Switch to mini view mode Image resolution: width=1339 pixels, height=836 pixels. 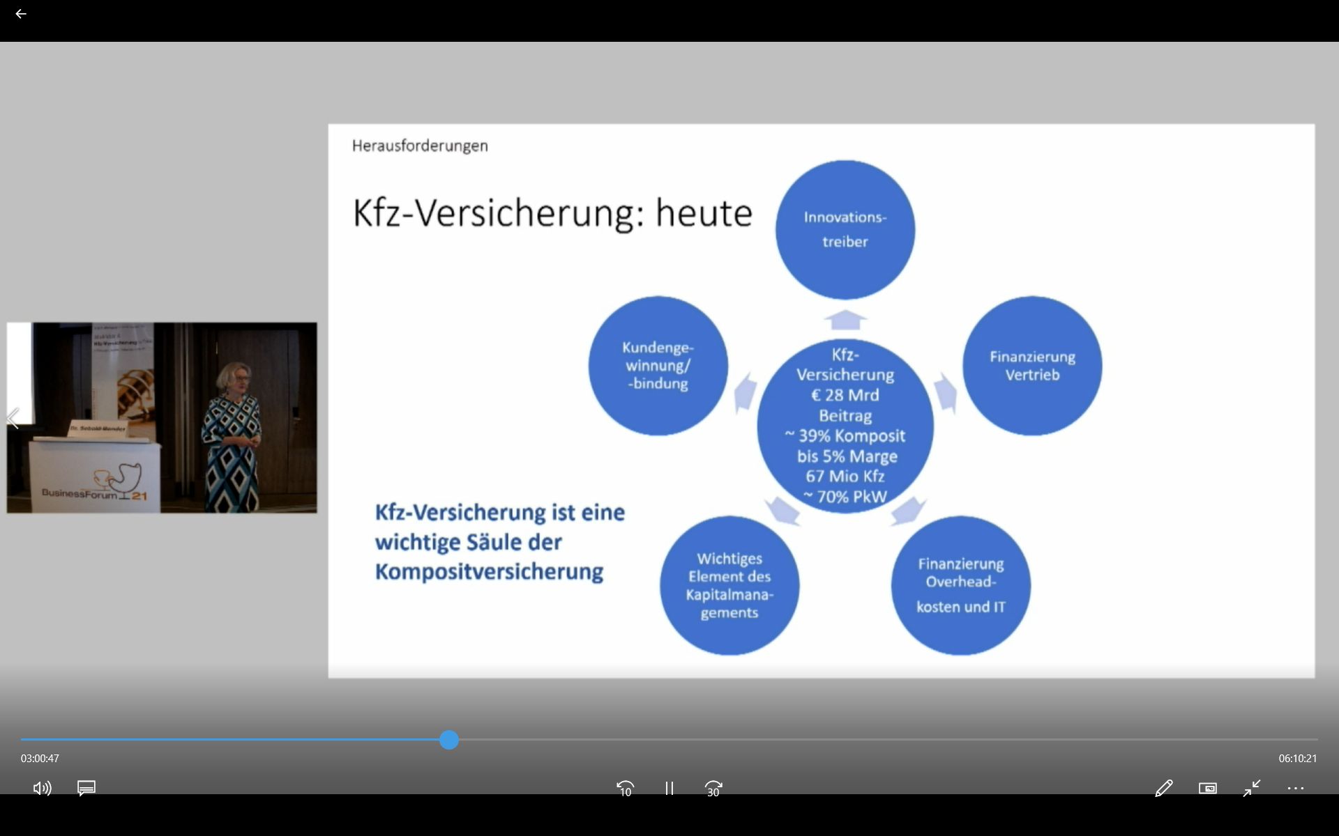[1208, 788]
